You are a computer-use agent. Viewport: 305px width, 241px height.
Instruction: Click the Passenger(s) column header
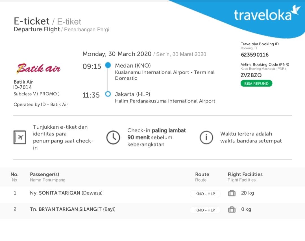[45, 174]
